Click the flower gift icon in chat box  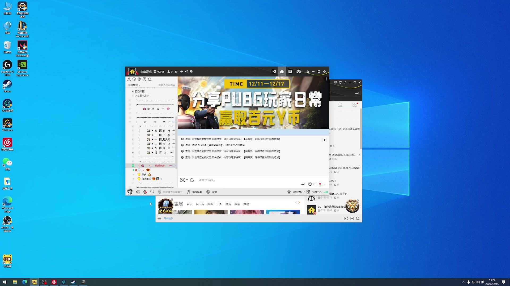[x=320, y=184]
